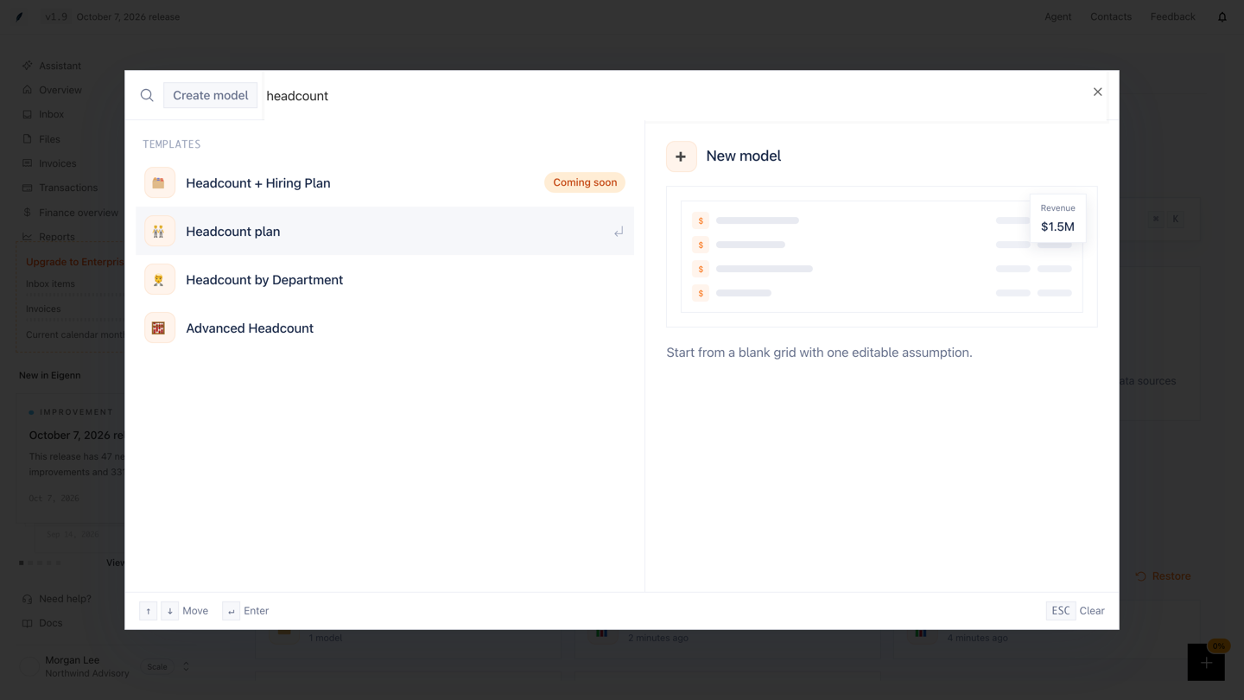The height and width of the screenshot is (700, 1244).
Task: Close the create model dialog
Action: [1097, 92]
